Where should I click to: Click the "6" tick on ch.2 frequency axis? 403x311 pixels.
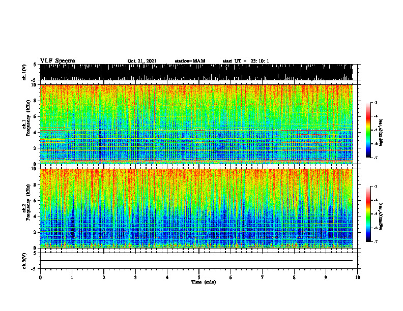[36, 201]
